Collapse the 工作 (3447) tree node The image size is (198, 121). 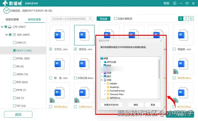click(2, 27)
